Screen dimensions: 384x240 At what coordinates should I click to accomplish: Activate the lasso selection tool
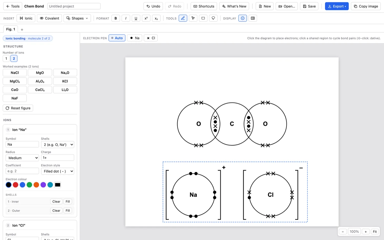(x=213, y=18)
